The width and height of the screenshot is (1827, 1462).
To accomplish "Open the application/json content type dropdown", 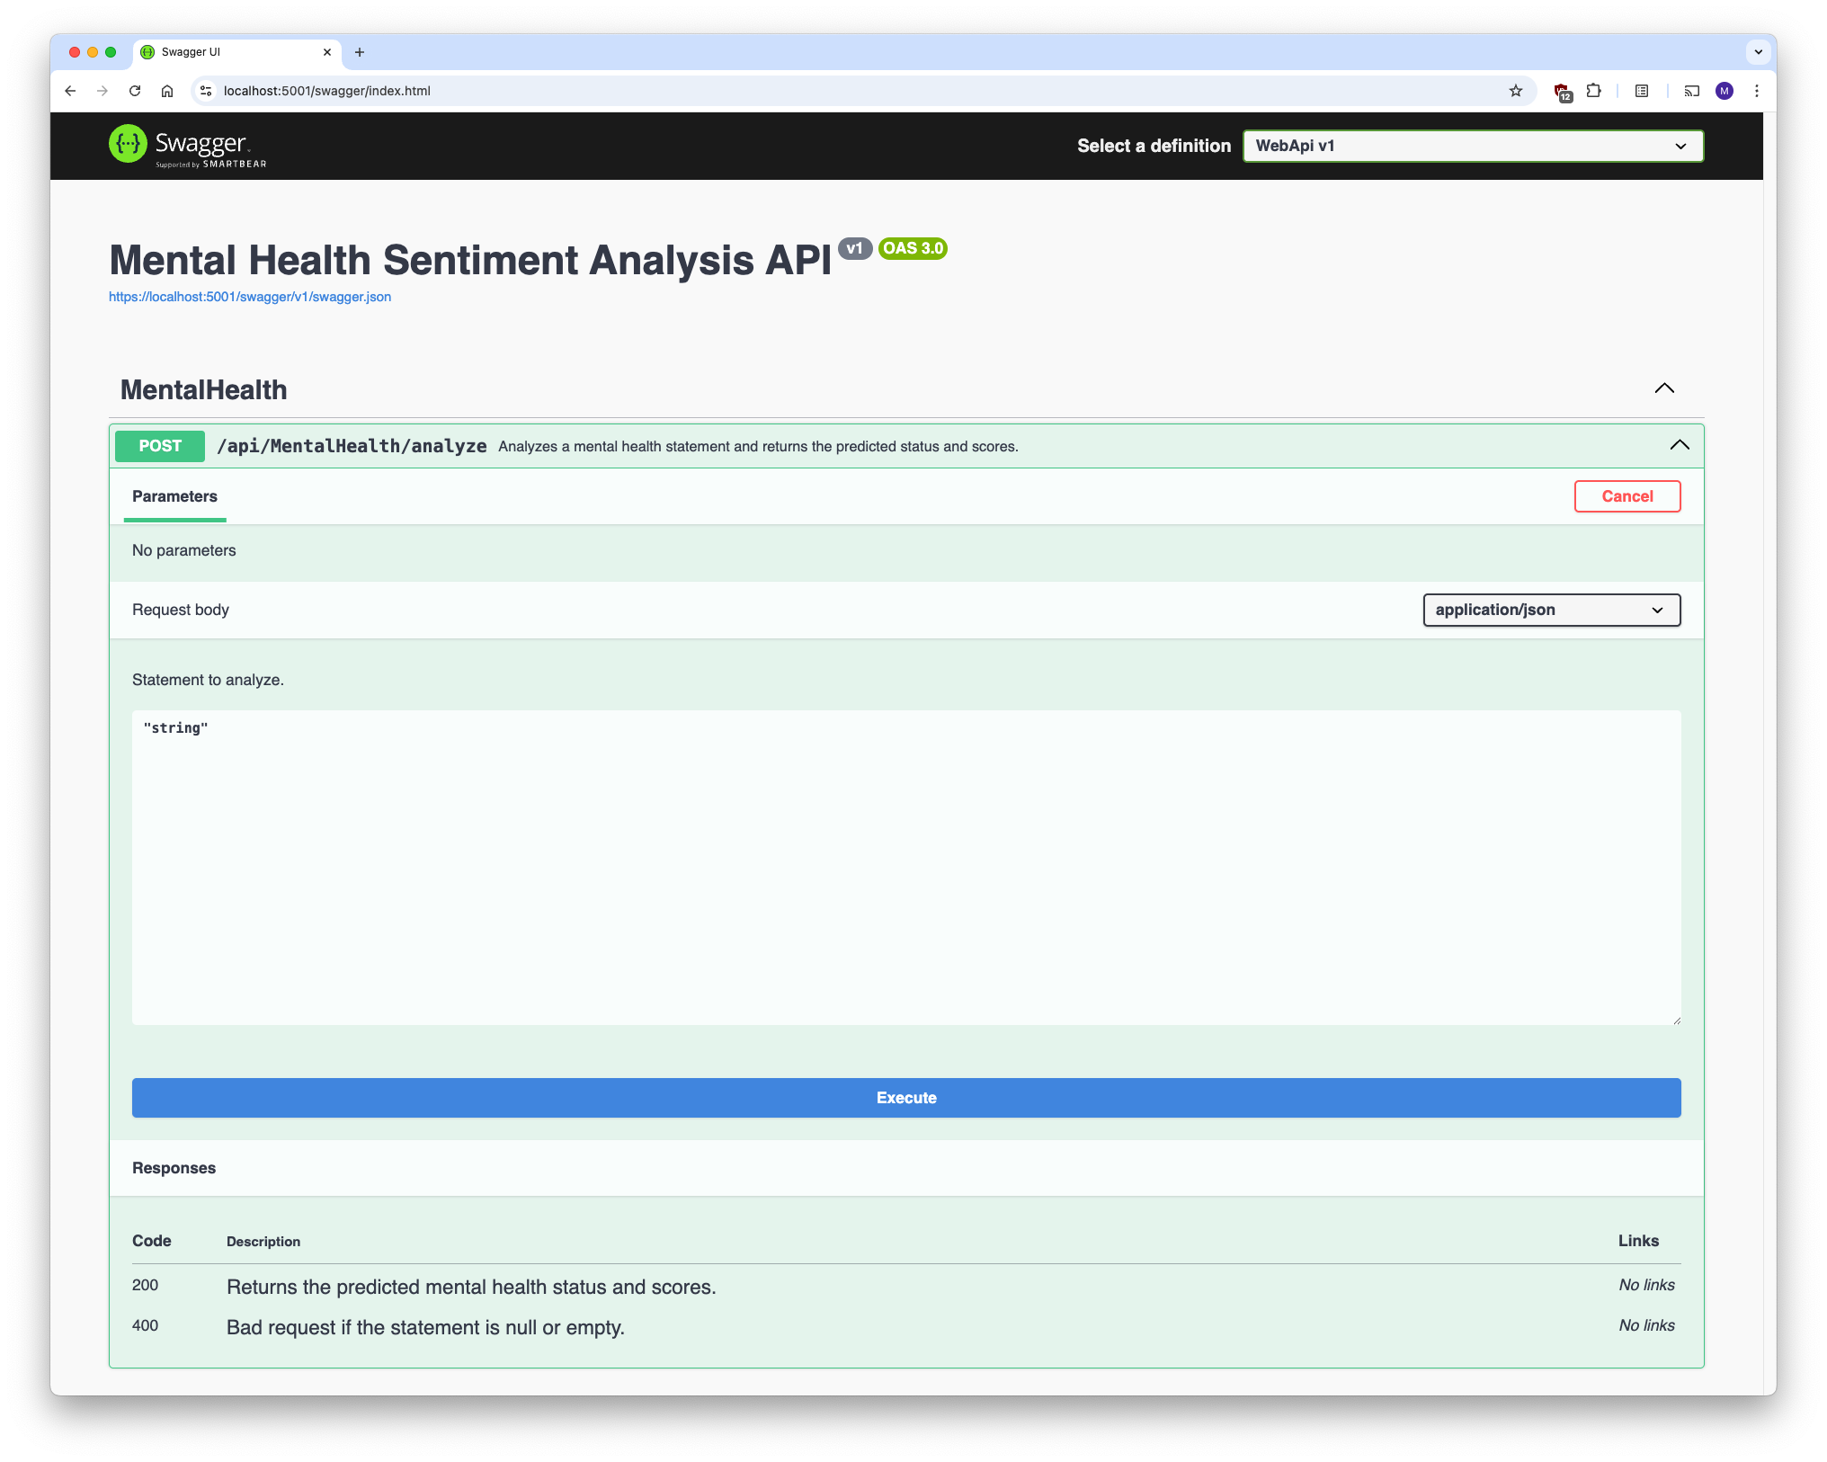I will point(1551,610).
